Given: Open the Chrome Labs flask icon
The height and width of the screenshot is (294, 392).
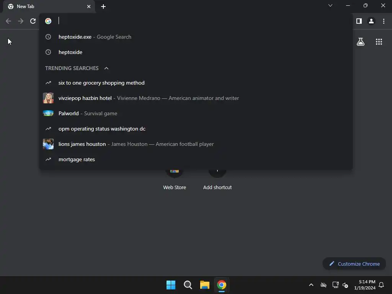Looking at the screenshot, I should 361,42.
